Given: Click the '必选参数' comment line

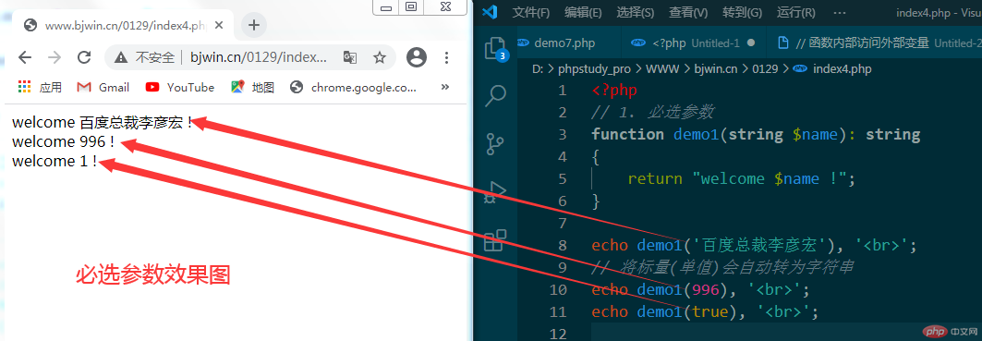Looking at the screenshot, I should 652,113.
